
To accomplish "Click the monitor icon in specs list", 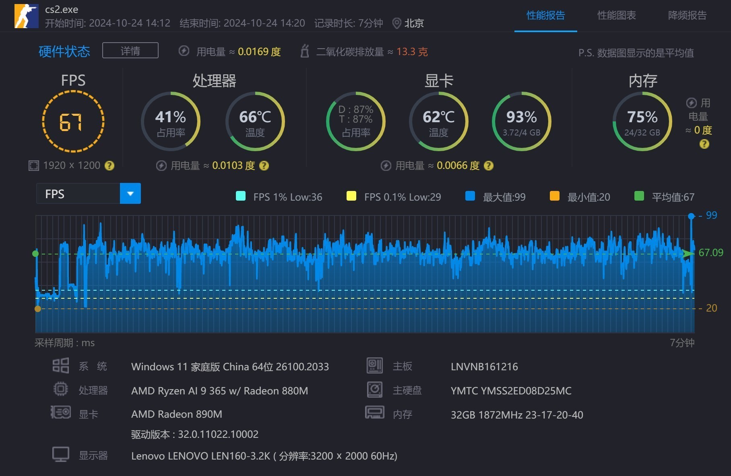I will click(x=61, y=455).
